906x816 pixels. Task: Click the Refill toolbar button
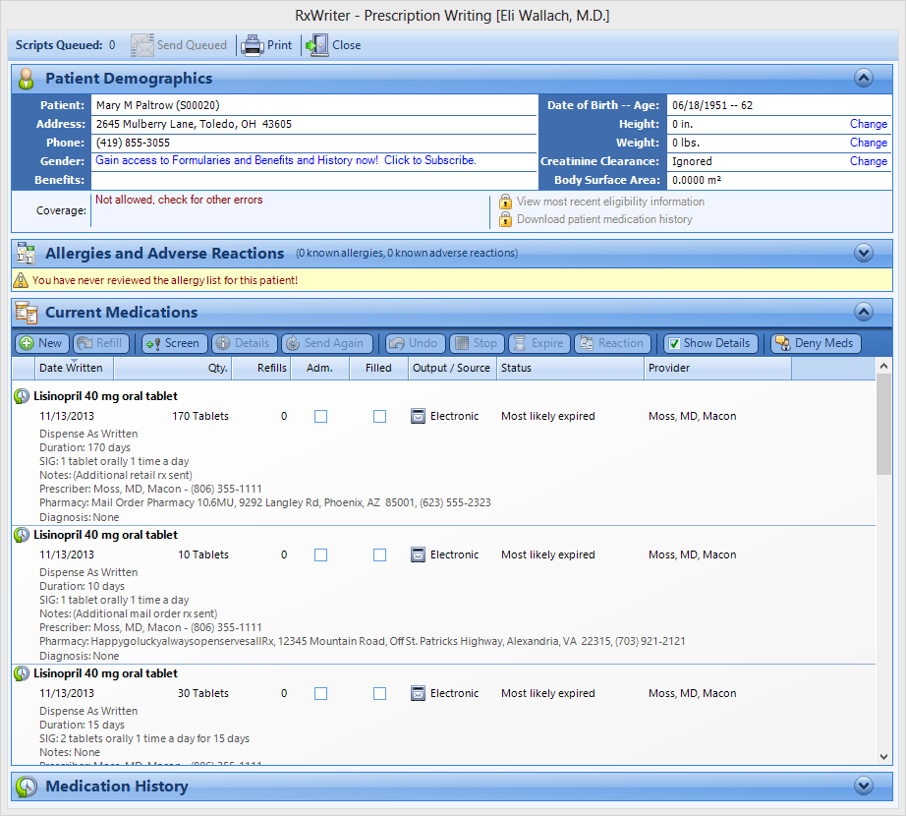click(x=100, y=343)
